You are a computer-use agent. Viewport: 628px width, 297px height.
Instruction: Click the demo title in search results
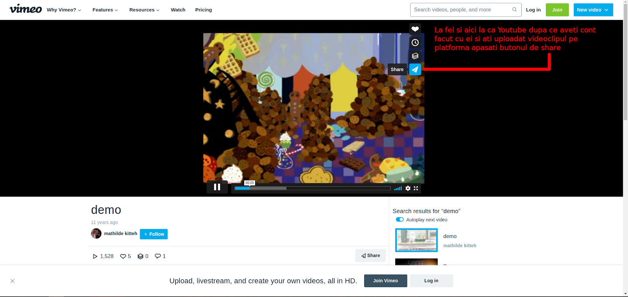coord(450,236)
